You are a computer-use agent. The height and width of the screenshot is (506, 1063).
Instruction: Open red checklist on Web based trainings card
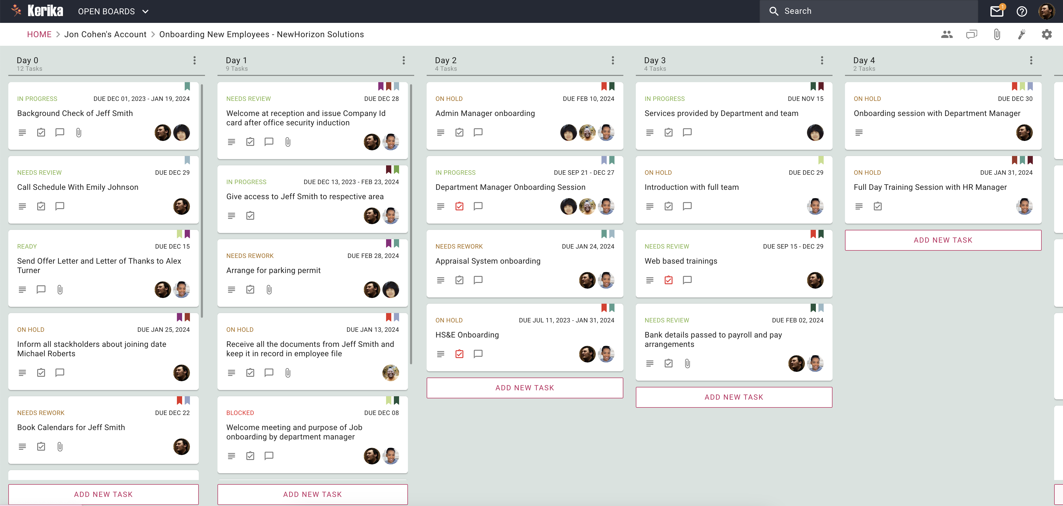tap(669, 280)
